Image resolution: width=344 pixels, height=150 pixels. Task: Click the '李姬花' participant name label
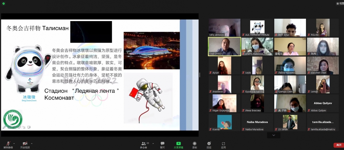pos(279,54)
